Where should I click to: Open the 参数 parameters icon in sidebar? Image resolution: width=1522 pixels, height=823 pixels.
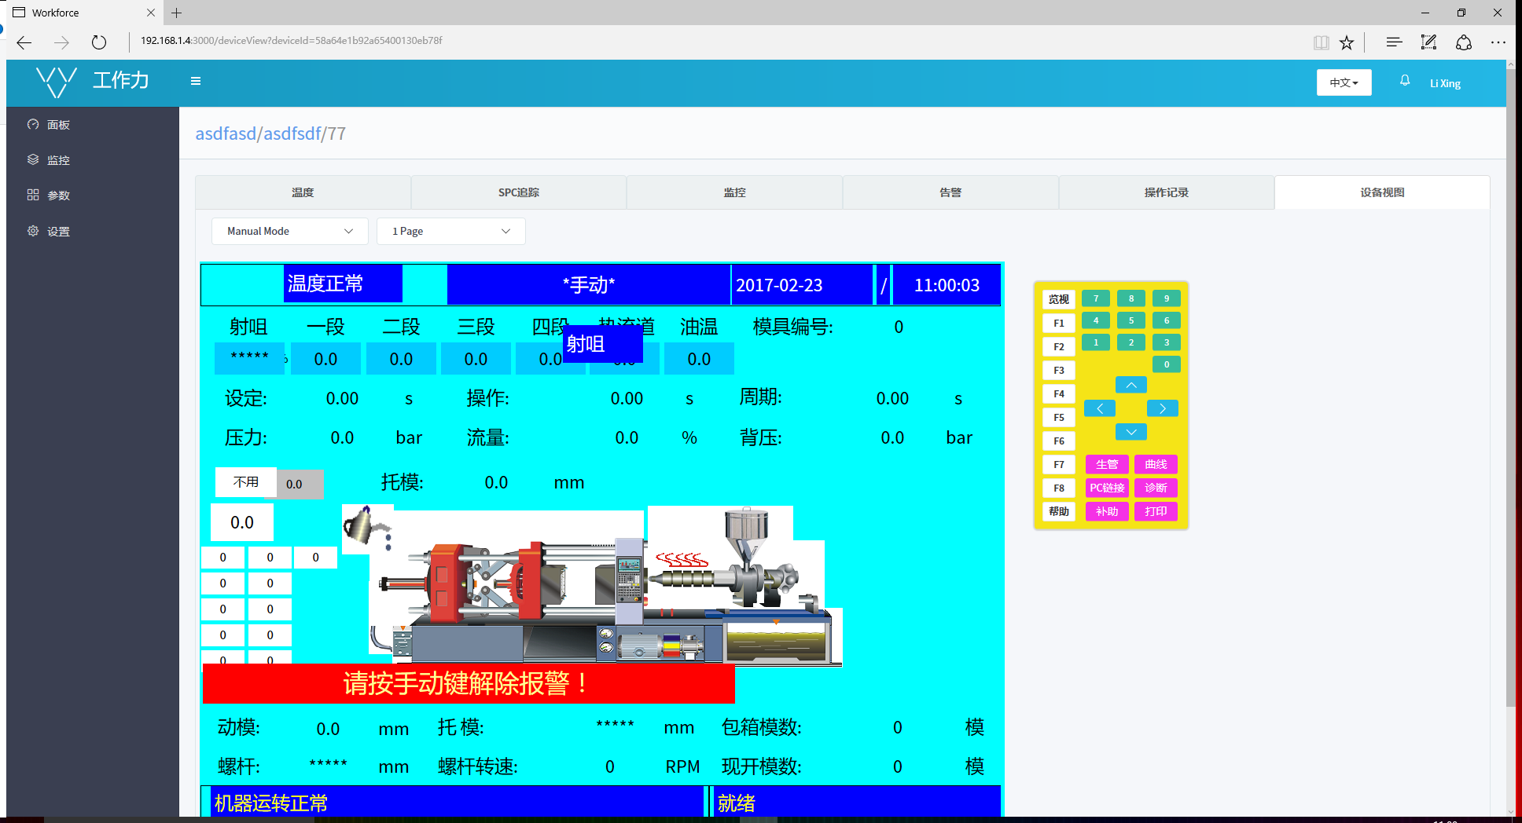coord(33,195)
